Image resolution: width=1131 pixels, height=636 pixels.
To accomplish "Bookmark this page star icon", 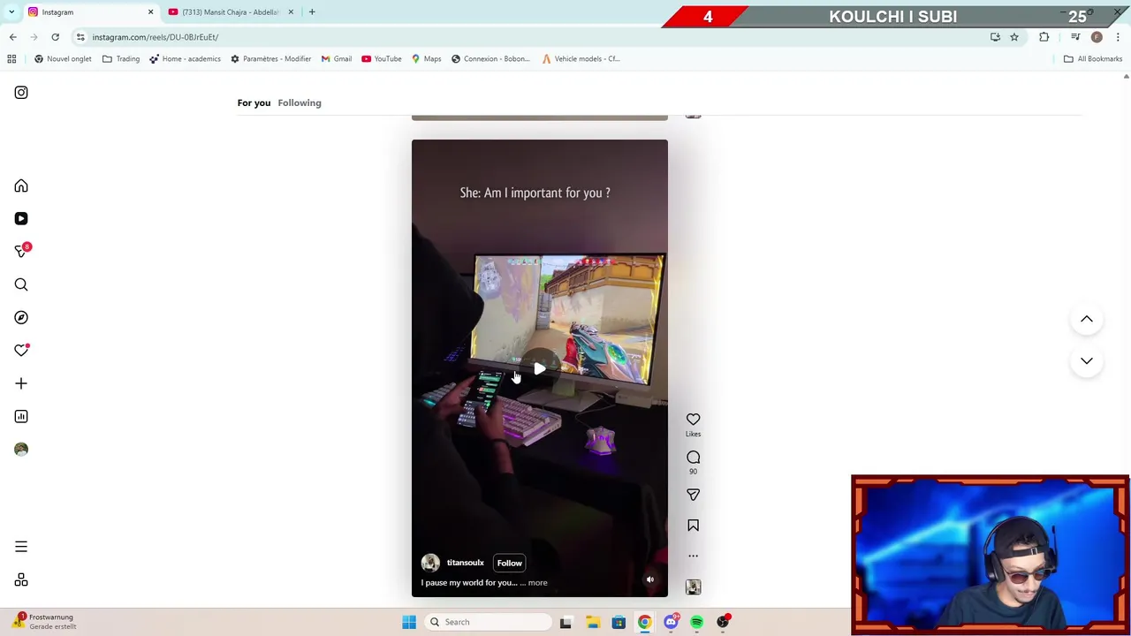I will pyautogui.click(x=1014, y=37).
